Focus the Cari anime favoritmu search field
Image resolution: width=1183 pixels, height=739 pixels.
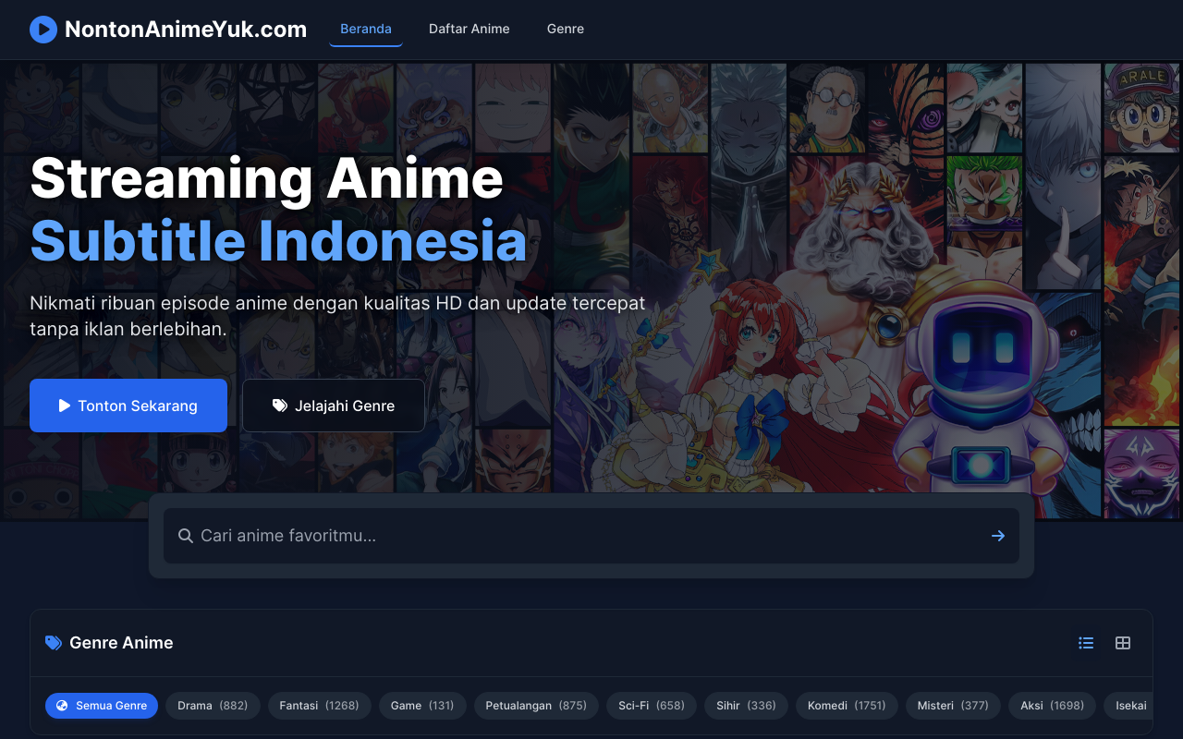pos(591,536)
